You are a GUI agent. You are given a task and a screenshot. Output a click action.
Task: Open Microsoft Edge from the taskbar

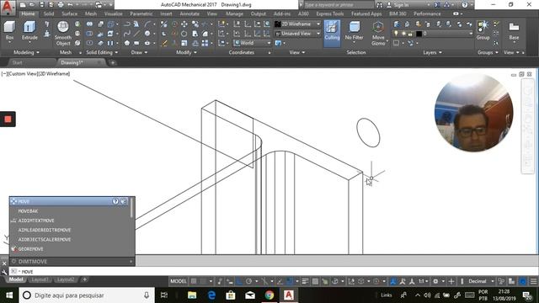tap(211, 295)
